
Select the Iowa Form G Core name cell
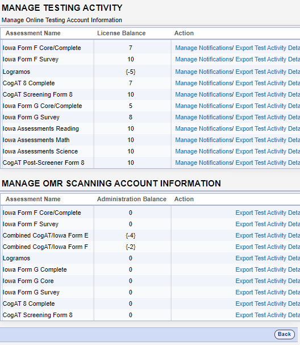[x=28, y=281]
